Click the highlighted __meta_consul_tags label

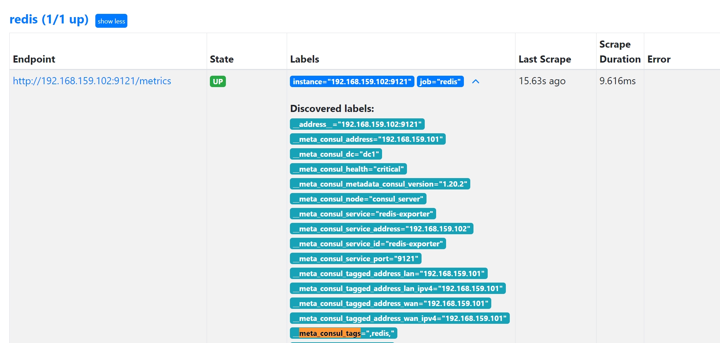pos(344,333)
